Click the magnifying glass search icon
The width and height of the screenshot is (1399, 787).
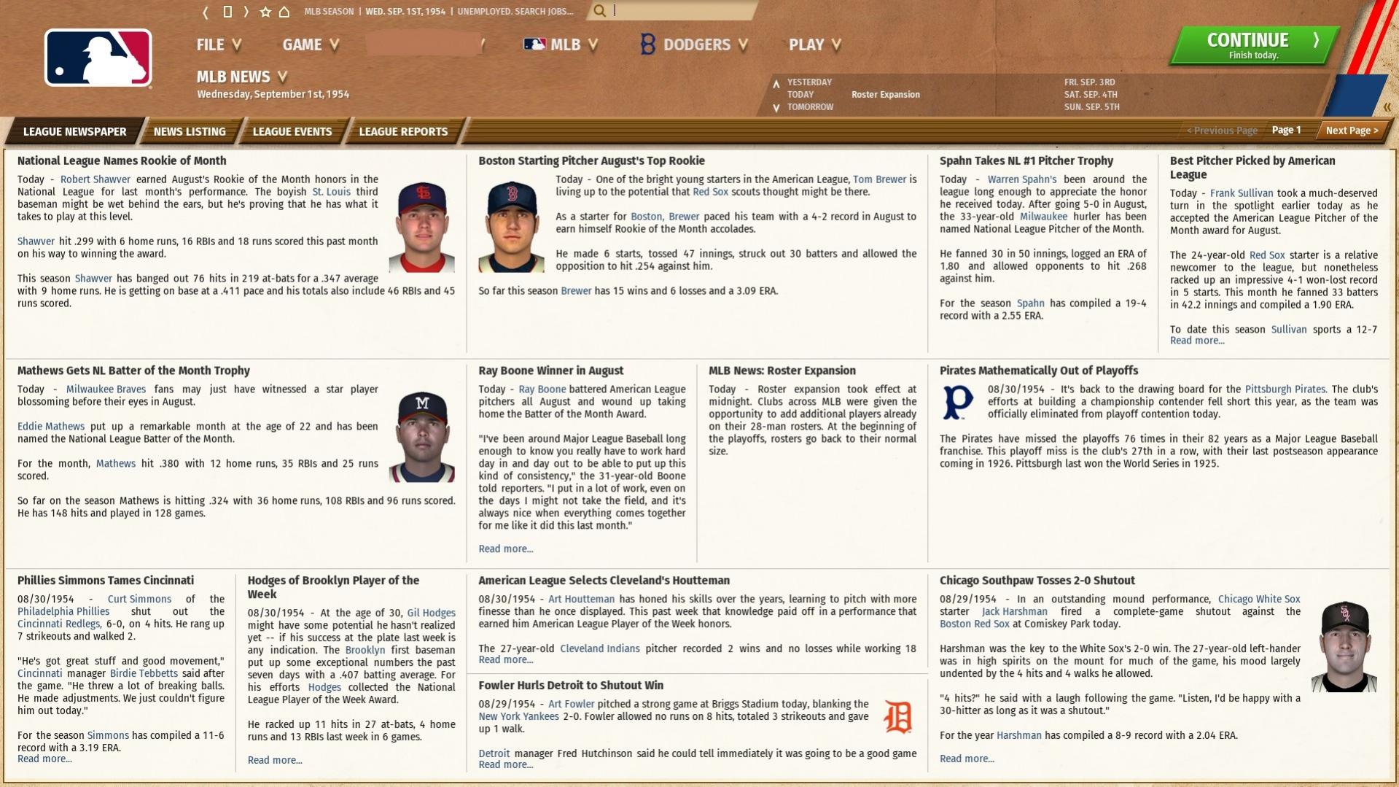coord(599,11)
